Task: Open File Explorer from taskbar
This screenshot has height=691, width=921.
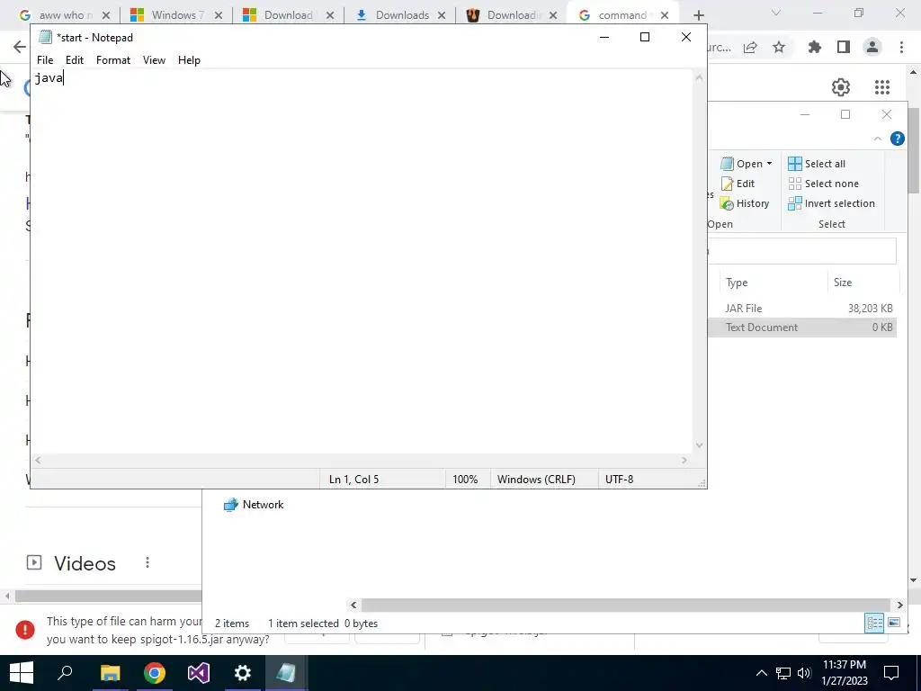Action: 110,673
